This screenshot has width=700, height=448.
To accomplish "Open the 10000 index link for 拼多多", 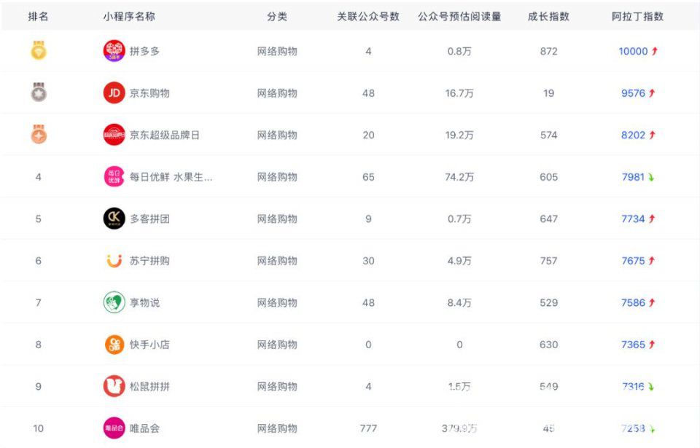I will click(x=633, y=51).
